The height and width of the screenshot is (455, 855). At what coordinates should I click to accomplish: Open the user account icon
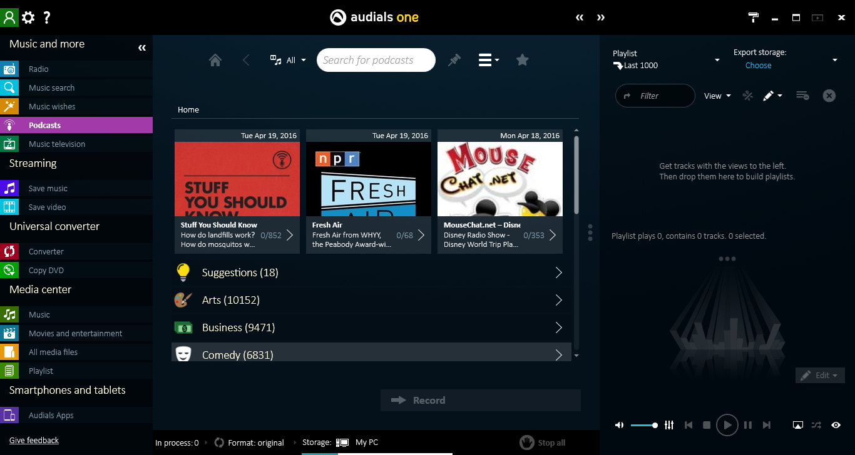tap(9, 17)
